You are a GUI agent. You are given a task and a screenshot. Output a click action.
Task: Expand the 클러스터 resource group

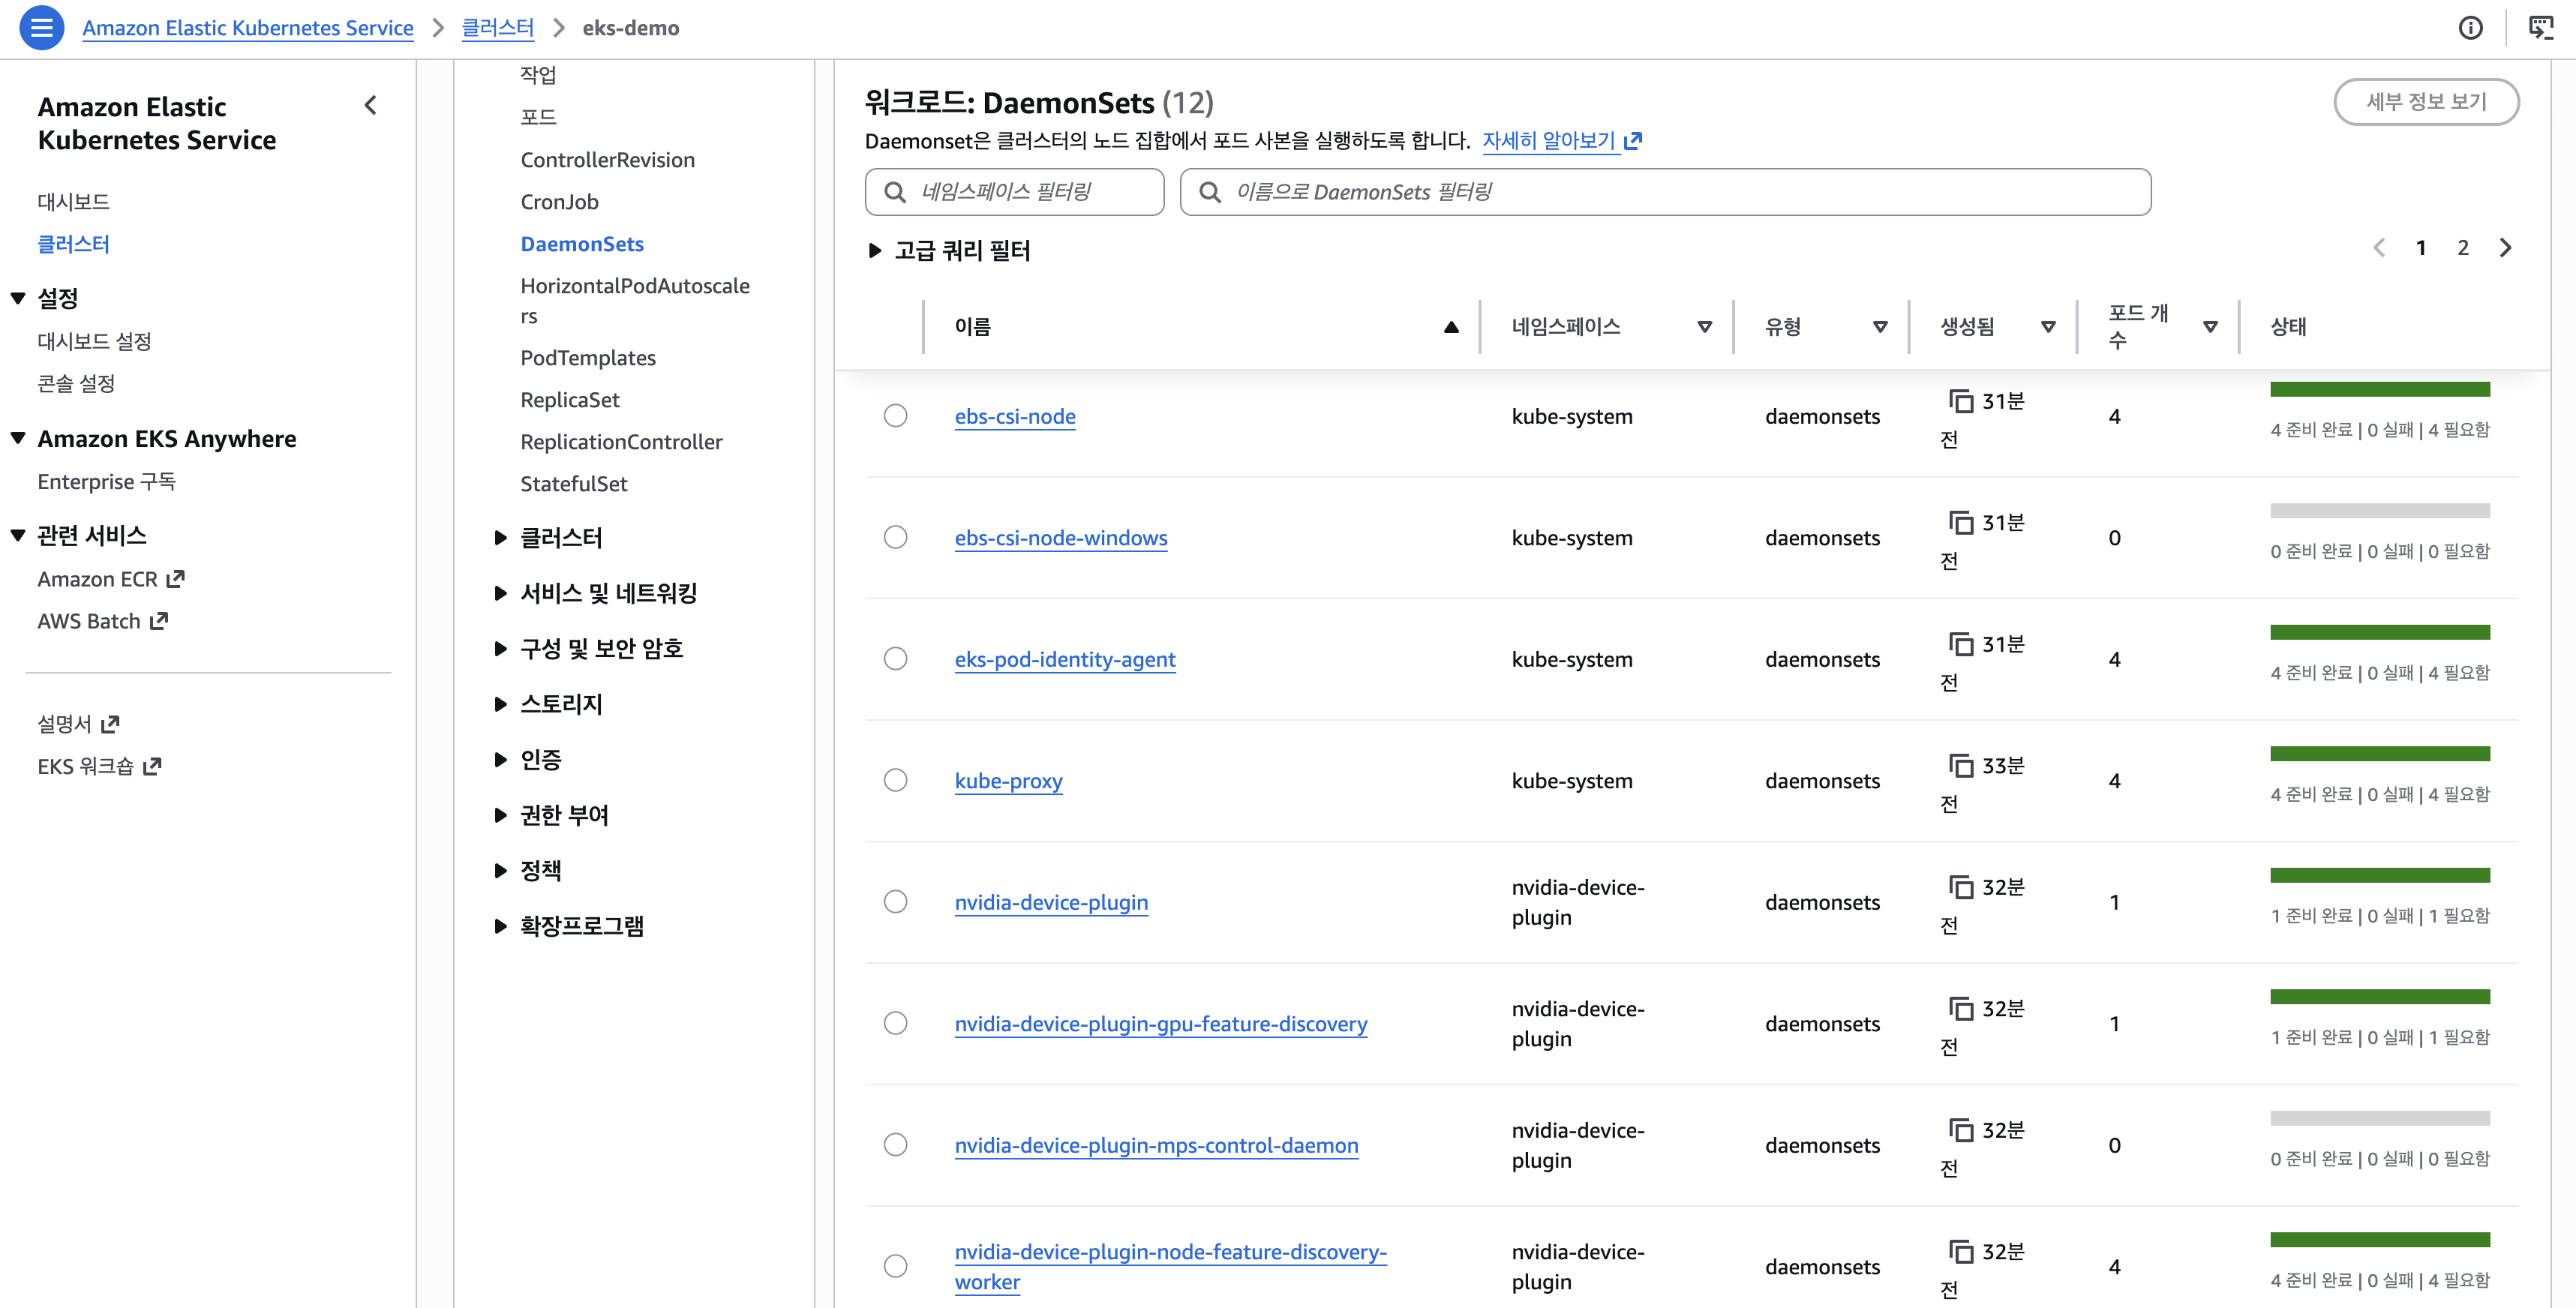pos(501,538)
